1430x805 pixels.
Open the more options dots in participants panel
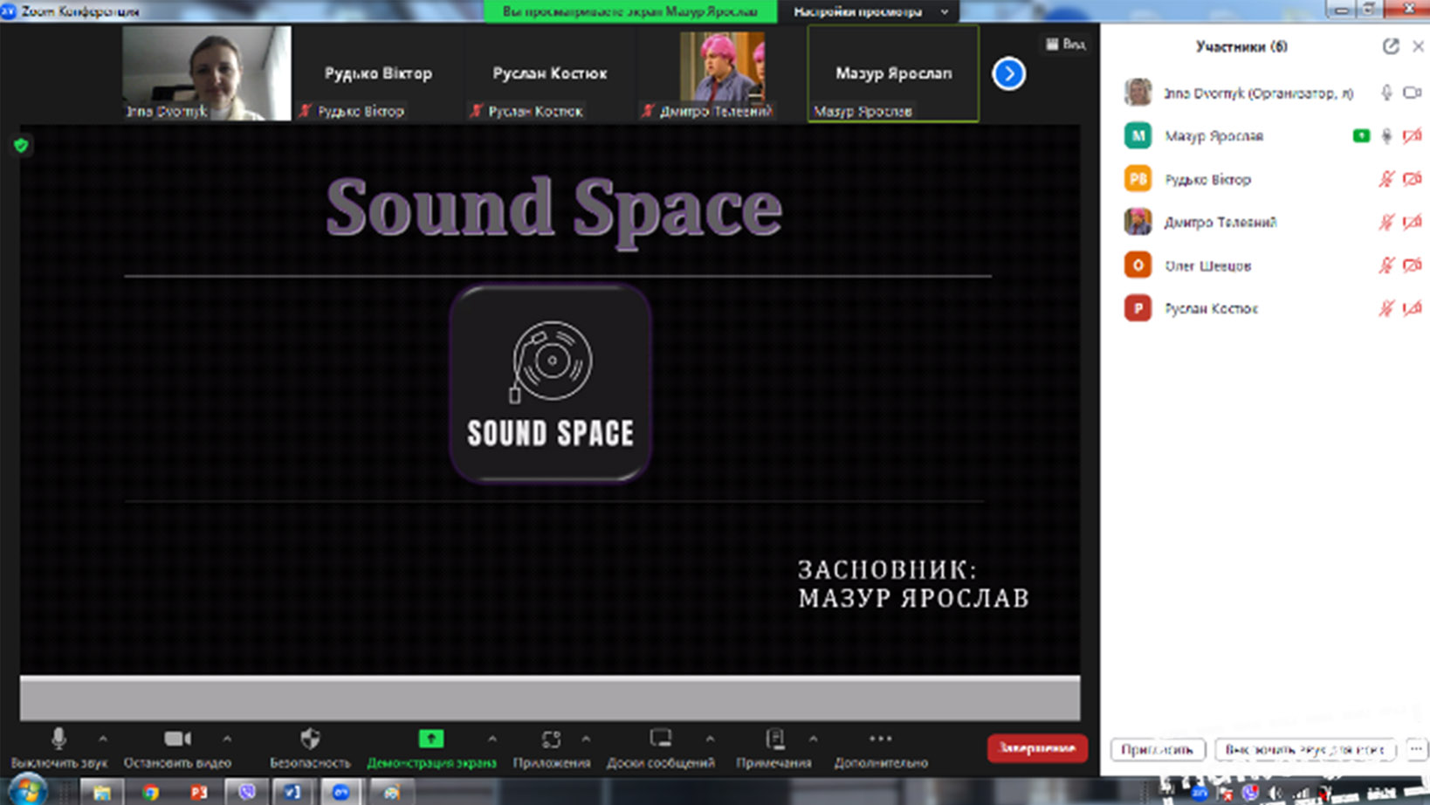pos(1416,749)
